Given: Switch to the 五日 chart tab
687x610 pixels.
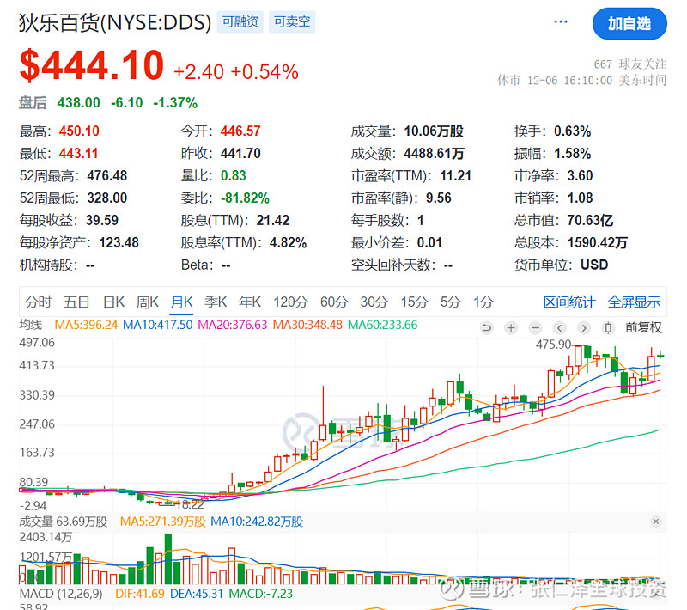Looking at the screenshot, I should (x=76, y=302).
